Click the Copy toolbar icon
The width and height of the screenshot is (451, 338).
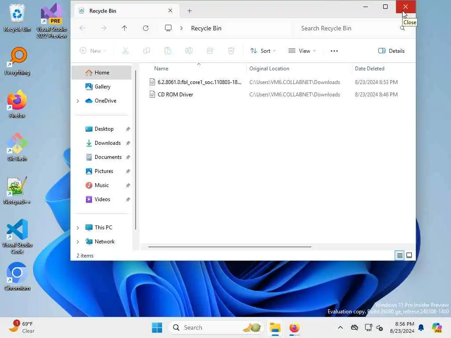[147, 51]
